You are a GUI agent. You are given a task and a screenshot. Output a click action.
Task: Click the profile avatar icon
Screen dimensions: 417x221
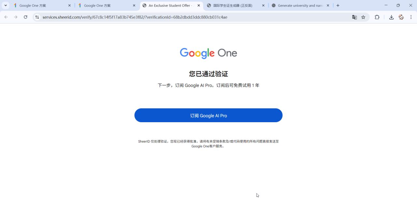401,17
